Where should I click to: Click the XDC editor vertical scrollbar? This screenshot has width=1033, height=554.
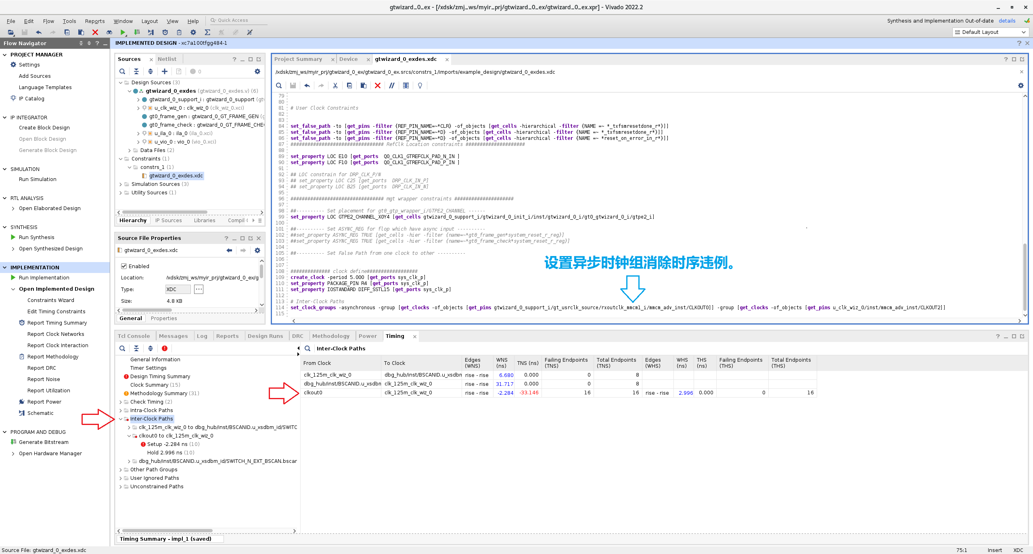[1025, 277]
